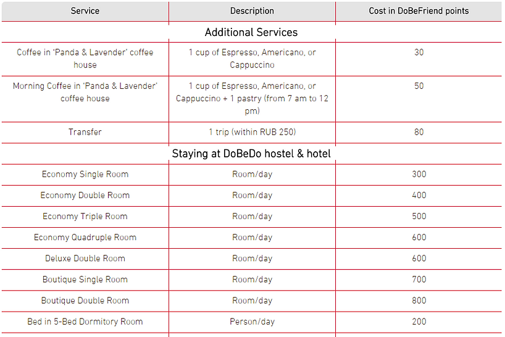Click the 80 points cost for Transfer
Screen dimensions: 505x337
click(419, 132)
